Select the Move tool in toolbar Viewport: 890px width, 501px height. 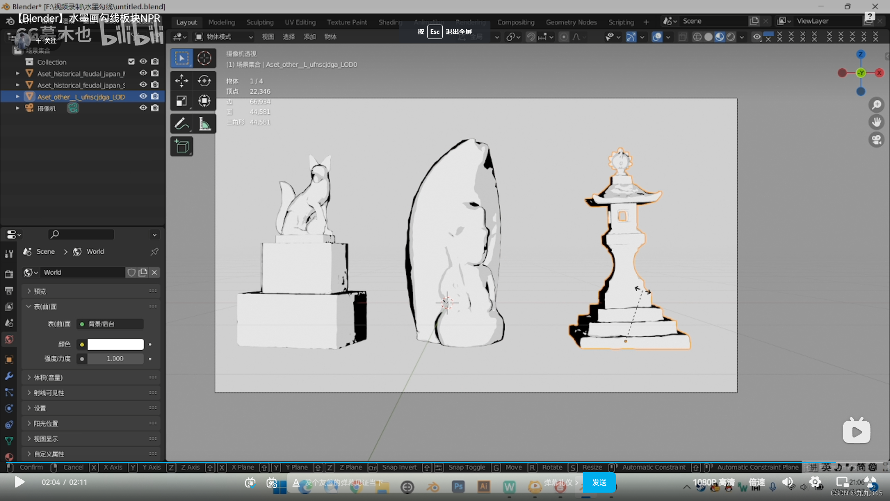(x=182, y=81)
